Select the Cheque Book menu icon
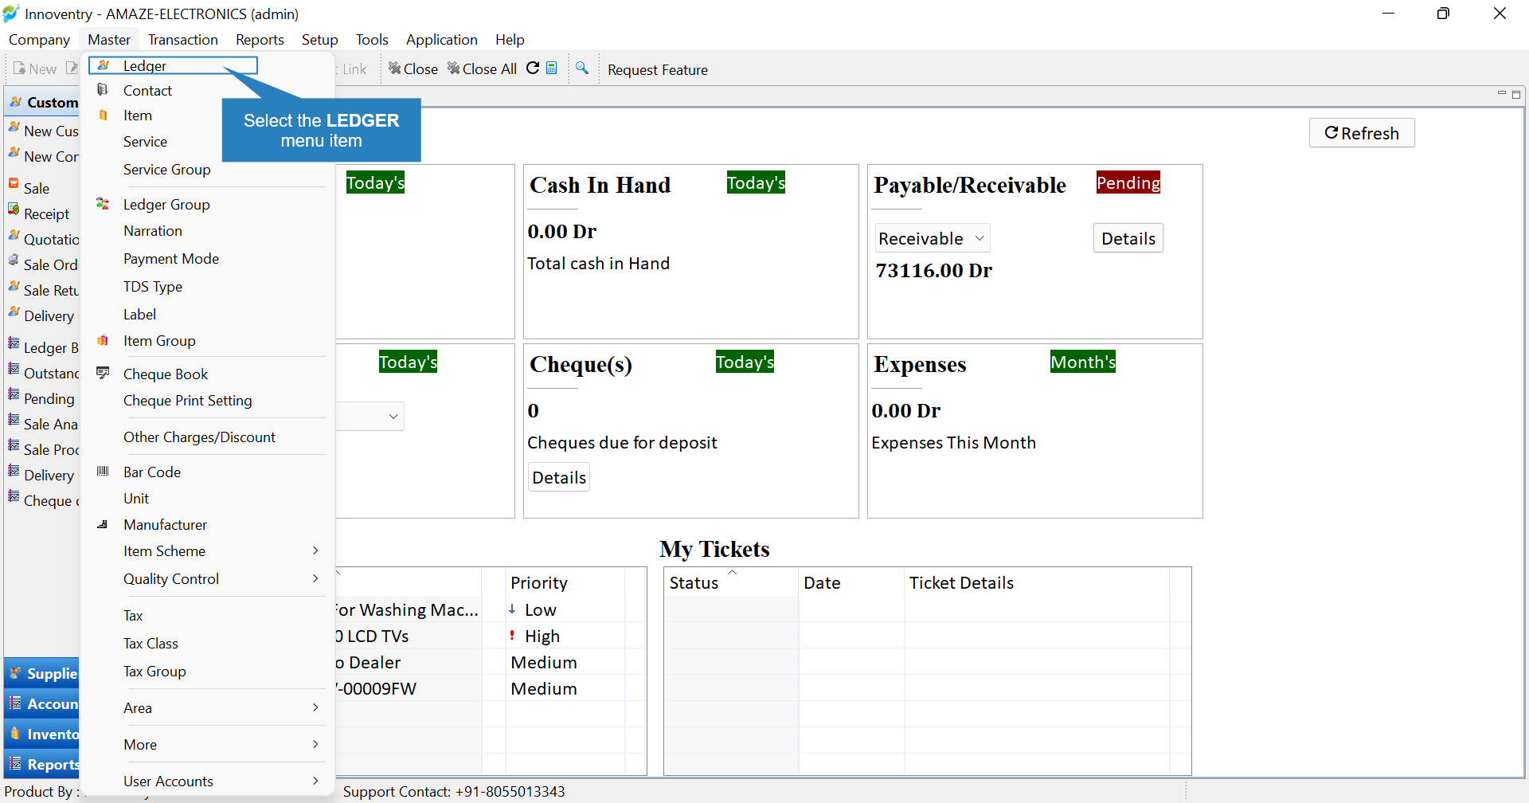Viewport: 1529px width, 803px height. [x=103, y=373]
